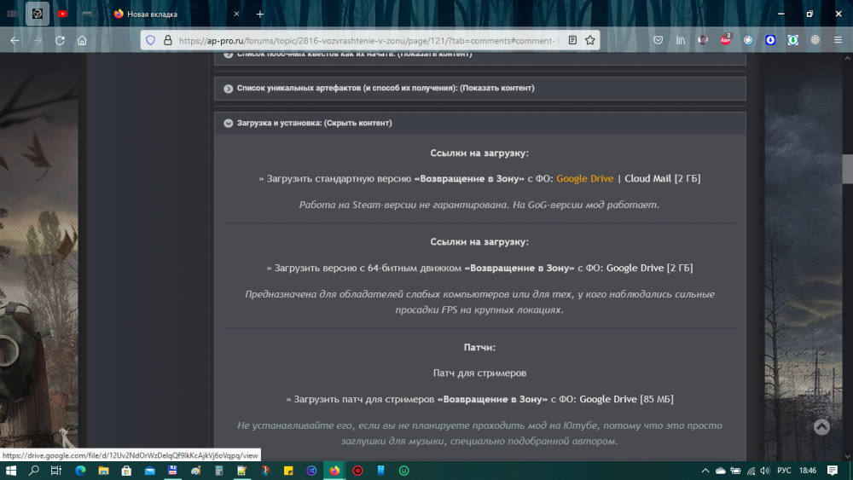Toggle reader view in address bar
Image resolution: width=853 pixels, height=480 pixels.
572,40
